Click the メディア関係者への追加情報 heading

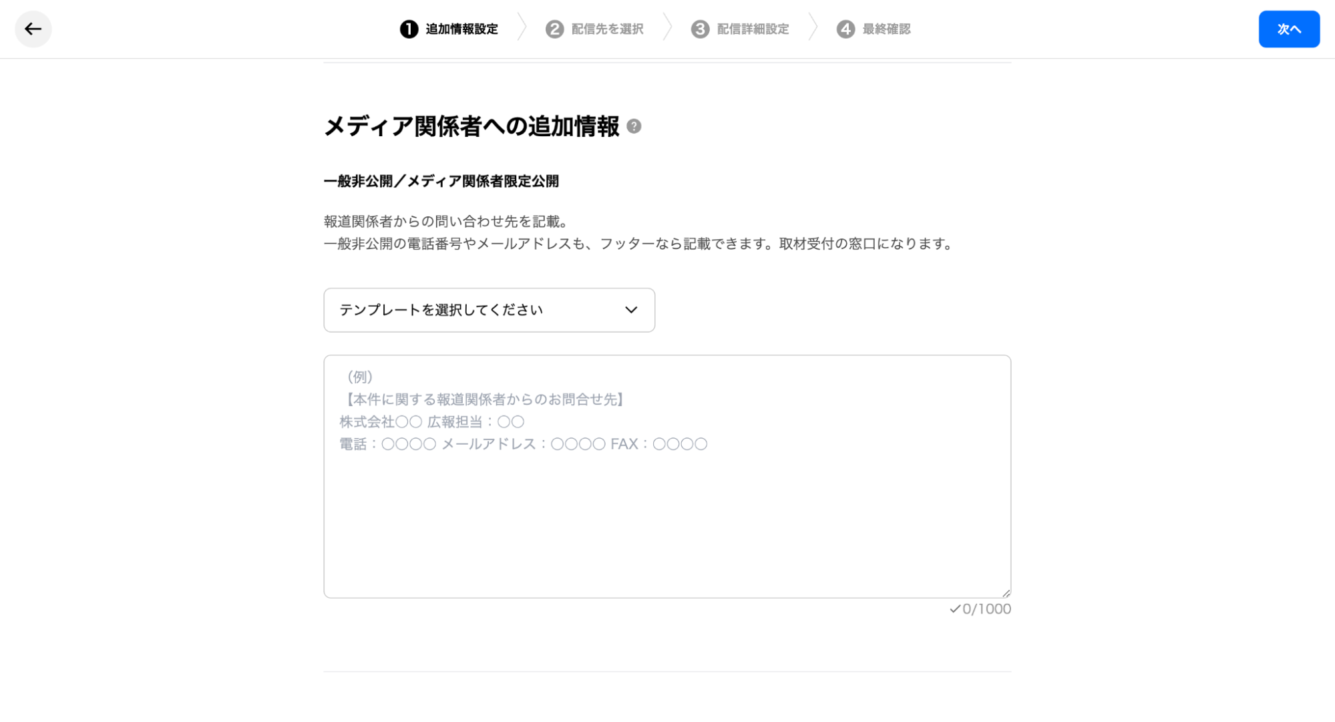tap(471, 126)
